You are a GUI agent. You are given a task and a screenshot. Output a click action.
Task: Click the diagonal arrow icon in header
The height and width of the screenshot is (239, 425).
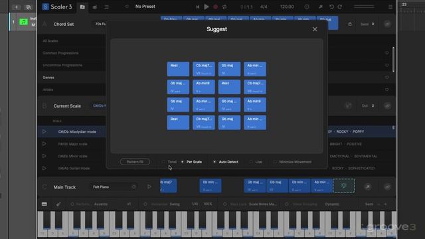(x=321, y=7)
